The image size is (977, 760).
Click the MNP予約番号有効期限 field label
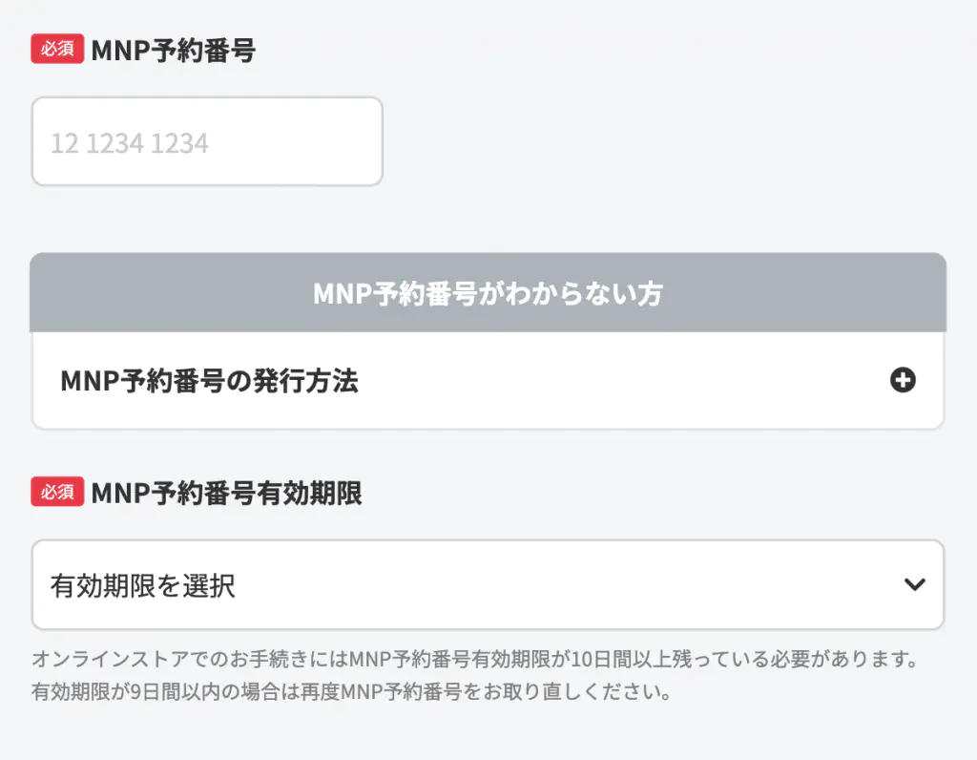tap(227, 493)
